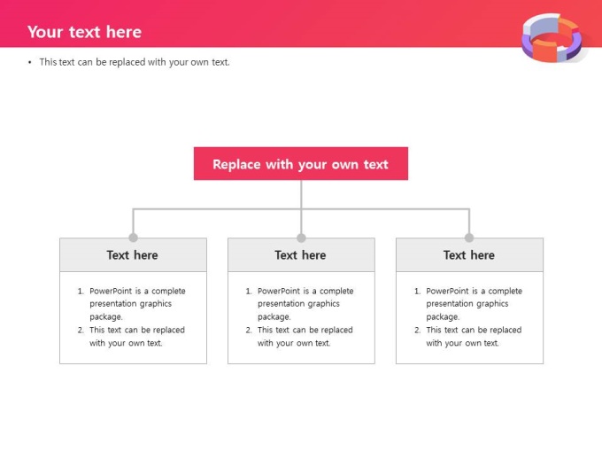
Task: Click the first numbered item in middle box
Action: (299, 304)
